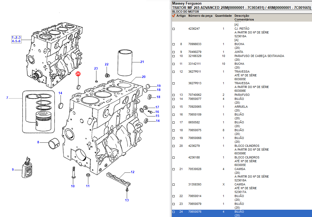Check the box for part 70998033 BUCHA
This screenshot has height=217, width=312.
tap(174, 44)
